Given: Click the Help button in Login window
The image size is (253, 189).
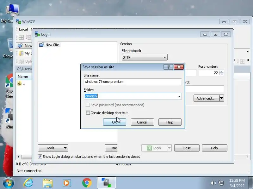Looking at the screenshot, I should [214, 148].
